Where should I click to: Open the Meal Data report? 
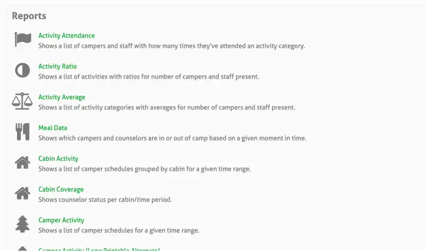pos(53,128)
